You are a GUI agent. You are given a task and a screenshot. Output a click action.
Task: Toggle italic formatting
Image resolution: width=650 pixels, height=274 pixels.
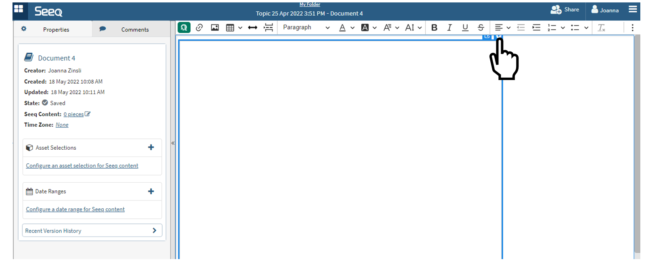coord(449,27)
